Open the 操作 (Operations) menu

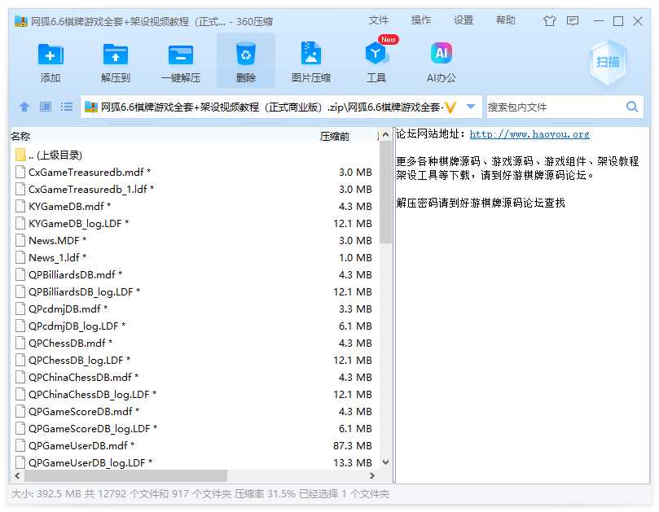pyautogui.click(x=420, y=20)
